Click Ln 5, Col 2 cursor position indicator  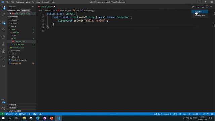click(x=158, y=114)
